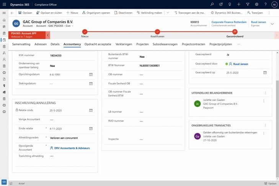Screen dimensions: 279x186
Task: Toggle Onderneming van openbaar belang value Nee
Action: tap(52, 66)
